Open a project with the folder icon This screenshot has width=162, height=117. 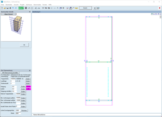pos(5,8)
